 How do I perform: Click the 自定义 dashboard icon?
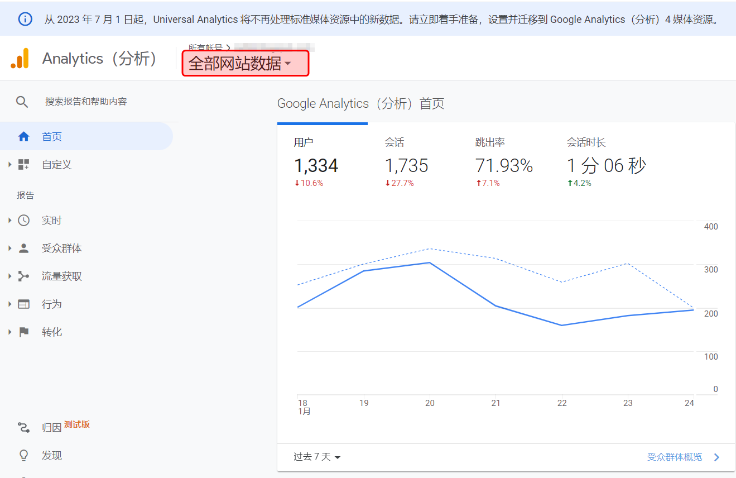23,165
